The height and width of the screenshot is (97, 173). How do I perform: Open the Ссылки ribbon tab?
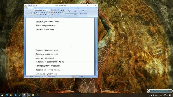click(55, 8)
